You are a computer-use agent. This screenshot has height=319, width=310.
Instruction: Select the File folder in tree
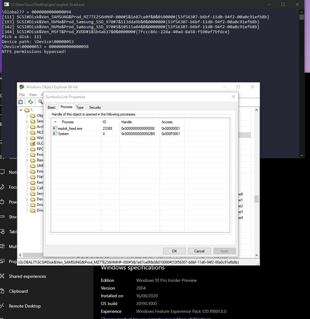tap(37, 177)
